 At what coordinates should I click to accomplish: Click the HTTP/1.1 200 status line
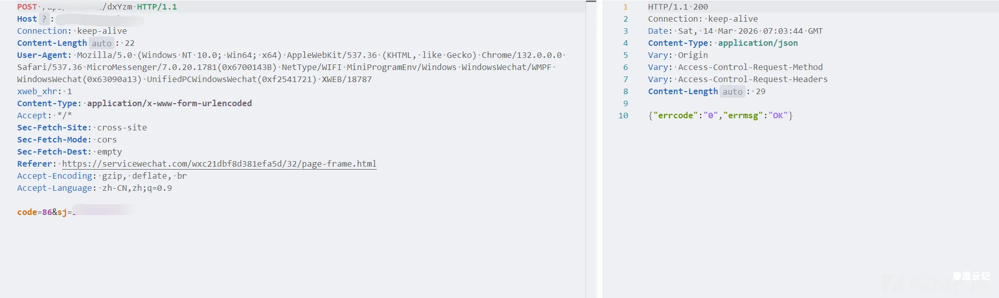click(x=677, y=7)
